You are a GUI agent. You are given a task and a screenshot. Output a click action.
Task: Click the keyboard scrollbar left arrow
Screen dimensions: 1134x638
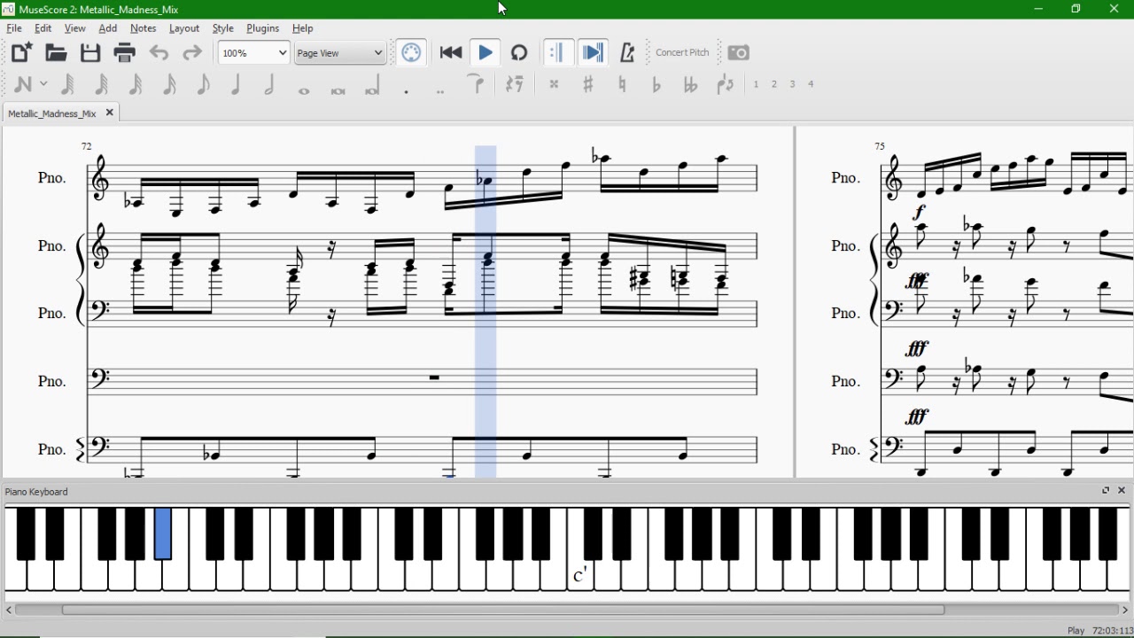(9, 610)
